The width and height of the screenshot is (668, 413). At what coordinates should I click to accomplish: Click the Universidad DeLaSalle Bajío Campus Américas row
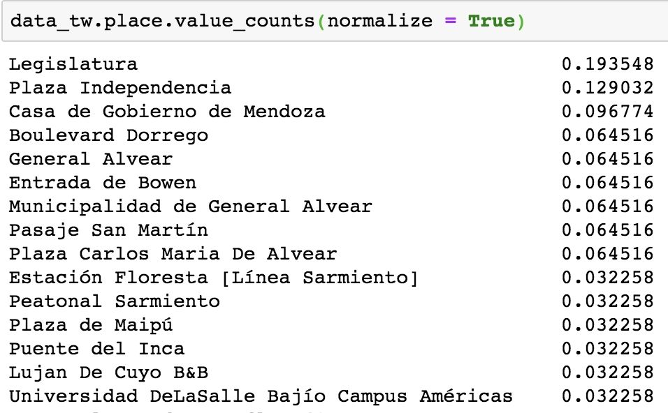coord(261,396)
